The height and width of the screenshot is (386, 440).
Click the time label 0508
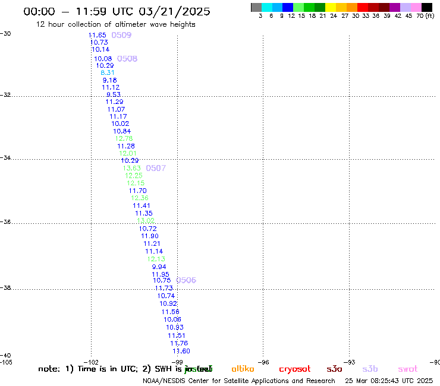click(x=127, y=59)
